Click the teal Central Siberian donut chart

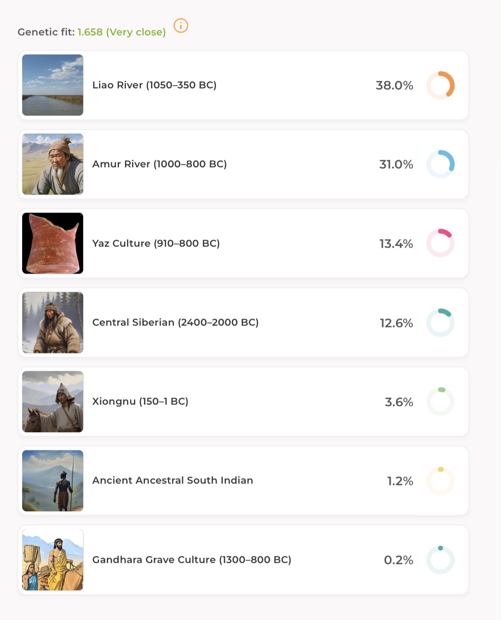(440, 322)
